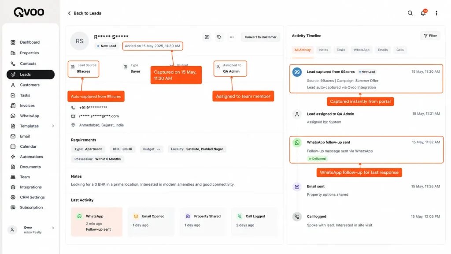Click the Type Buyer field

[132, 68]
